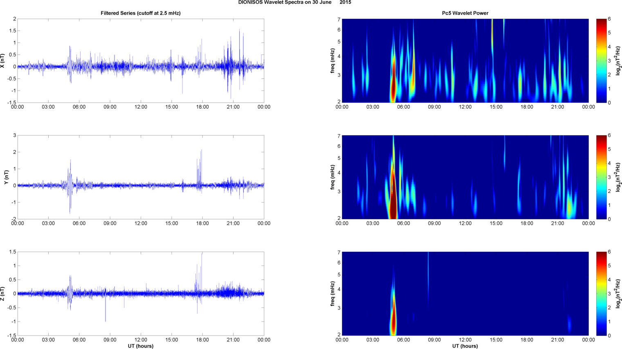
Task: Click the '7' frequency tick on top spectrogram
Action: click(x=339, y=19)
